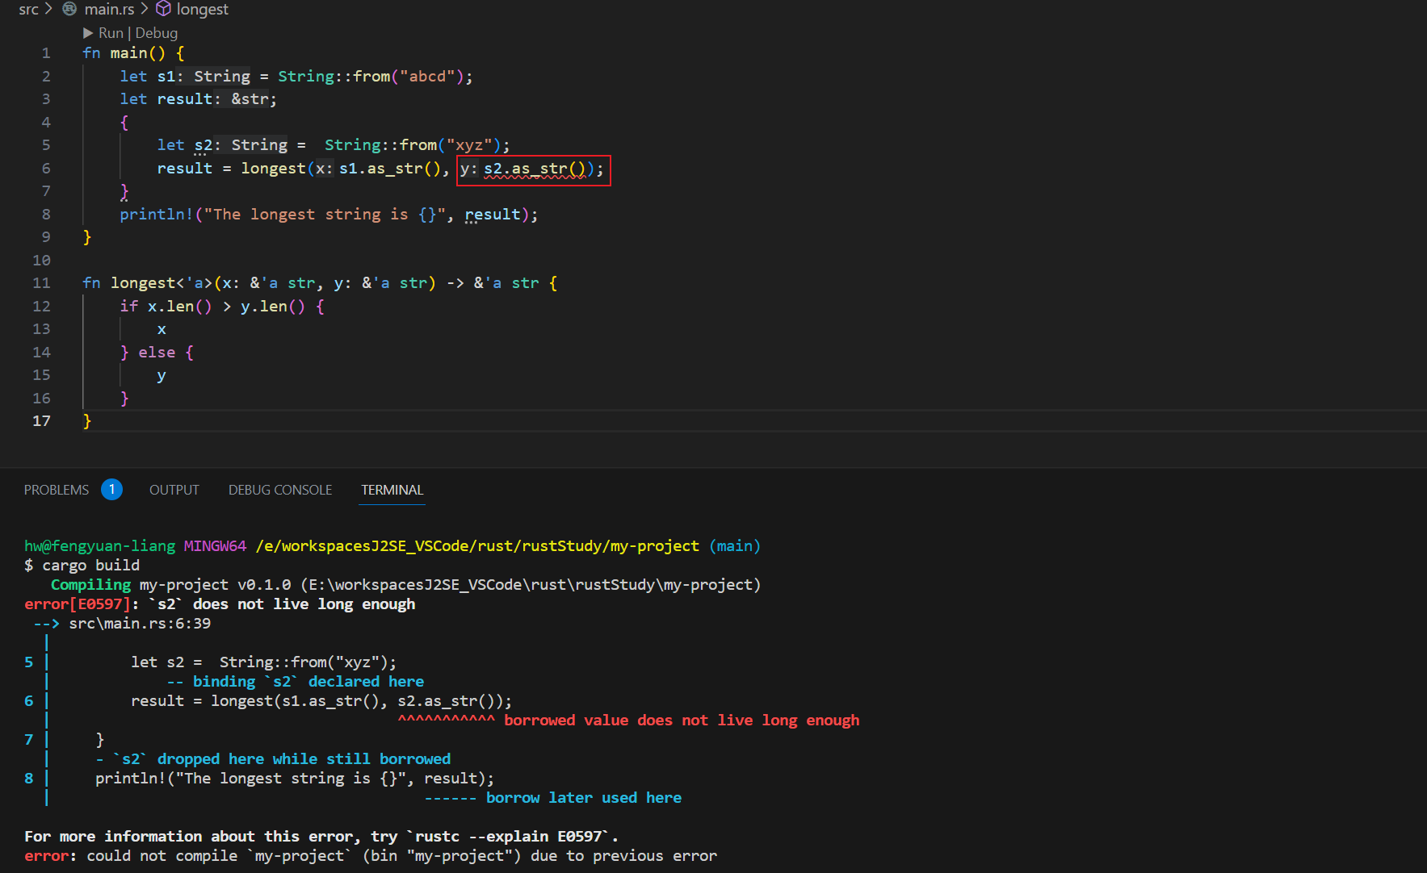Switch to the OUTPUT tab
Viewport: 1427px width, 873px height.
pos(174,490)
